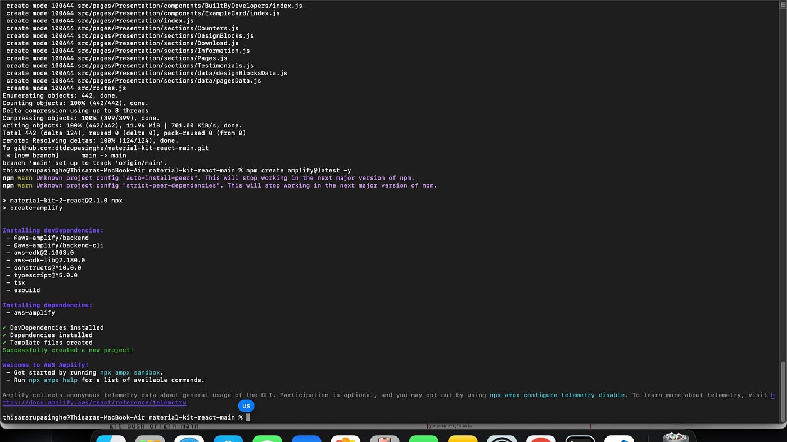Viewport: 787px width, 442px height.
Task: Click the 'Counting objects: 100% (442/442)' line
Action: click(x=75, y=103)
